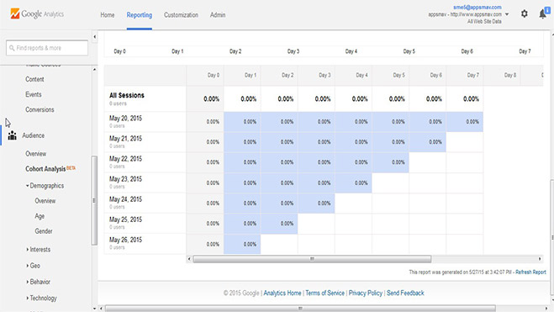
Task: Click the Day 1 cell for May 26, 2015
Action: click(242, 244)
